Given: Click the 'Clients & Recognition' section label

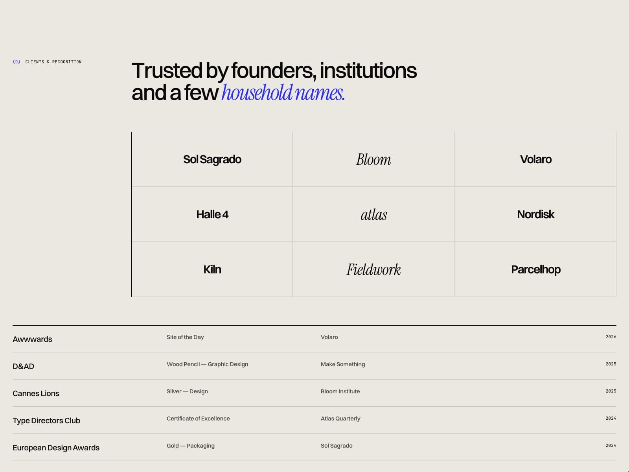Looking at the screenshot, I should click(53, 62).
